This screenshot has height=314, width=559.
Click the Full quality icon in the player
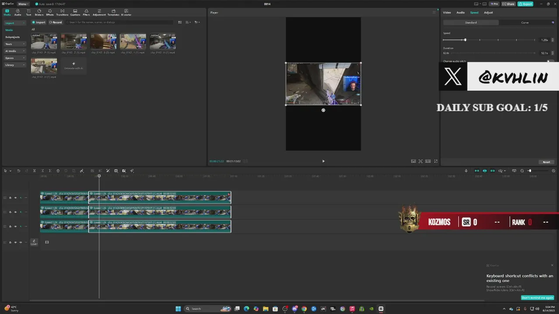[x=413, y=161]
